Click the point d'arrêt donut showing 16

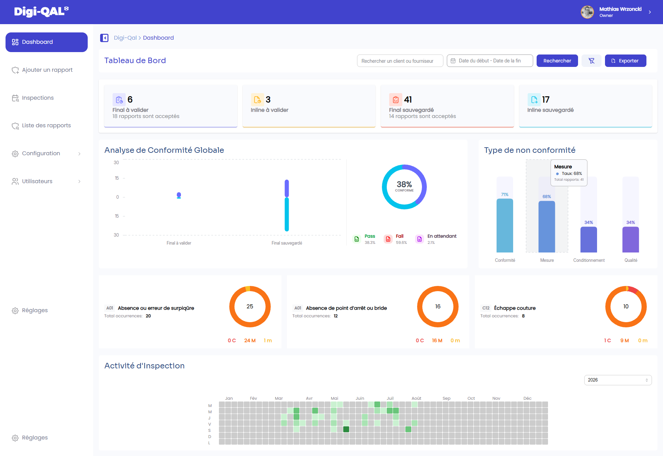pos(438,307)
